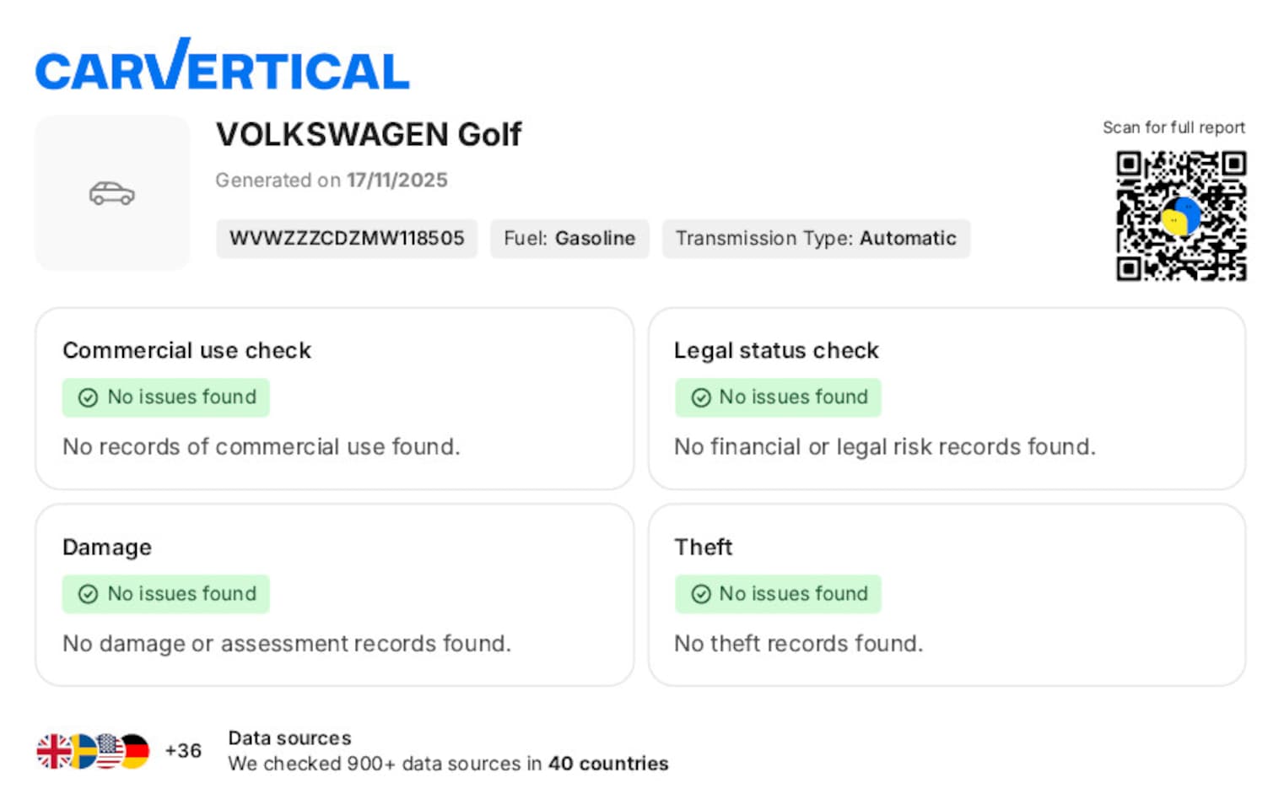This screenshot has height=810, width=1284.
Task: Click the Transmission Type: Automatic tag
Action: click(816, 239)
